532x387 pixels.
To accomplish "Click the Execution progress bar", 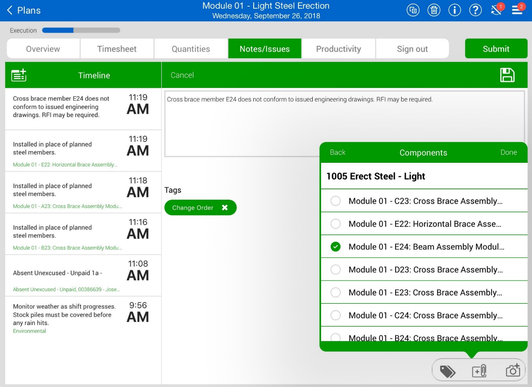I will (x=81, y=31).
